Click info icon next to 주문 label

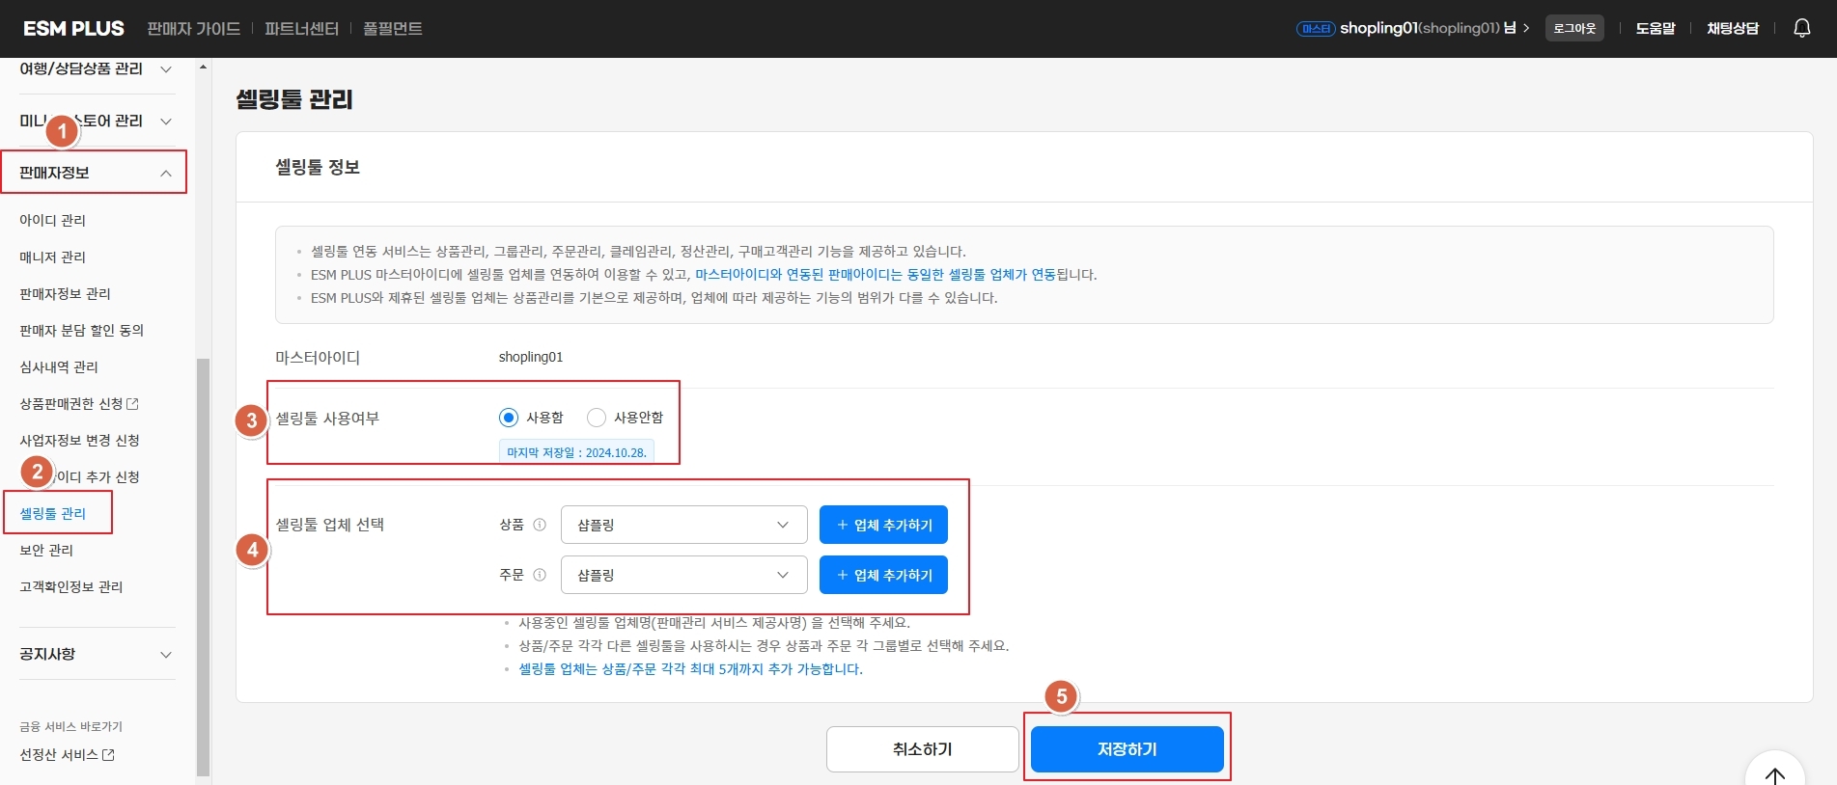540,575
